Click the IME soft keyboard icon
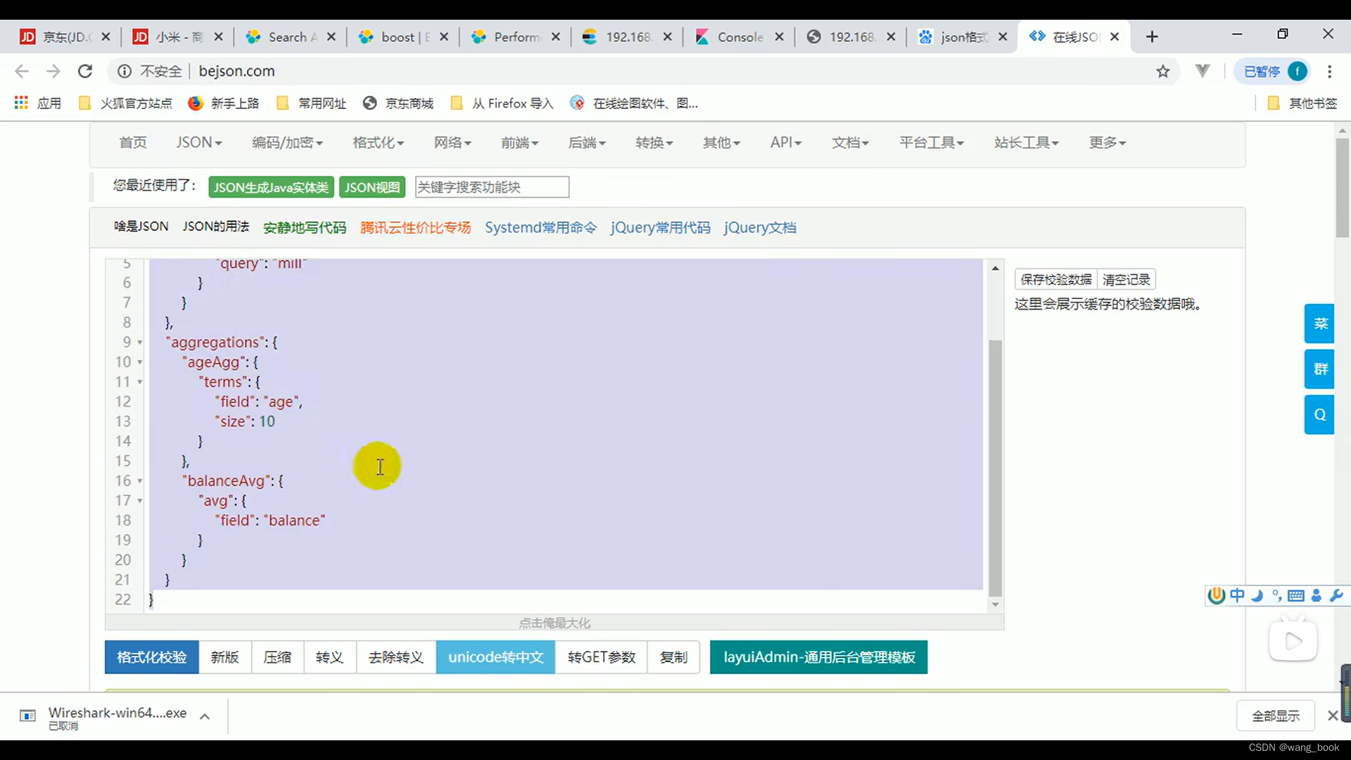 tap(1296, 596)
